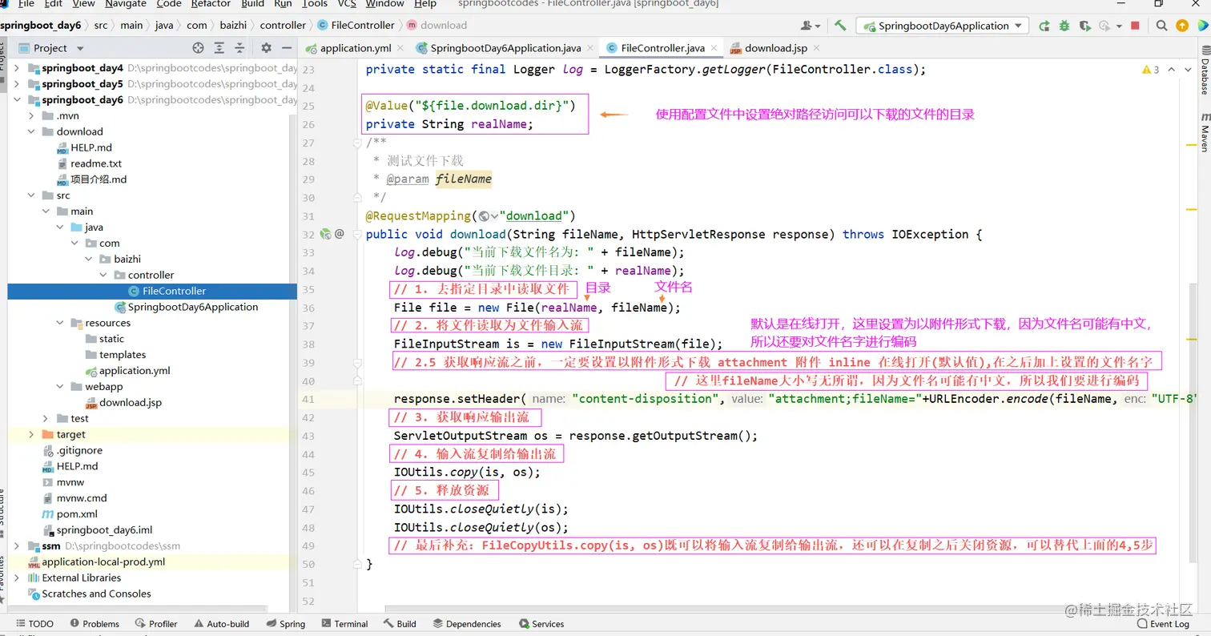This screenshot has height=636, width=1211.
Task: Open the TODO tool window
Action: tap(34, 623)
